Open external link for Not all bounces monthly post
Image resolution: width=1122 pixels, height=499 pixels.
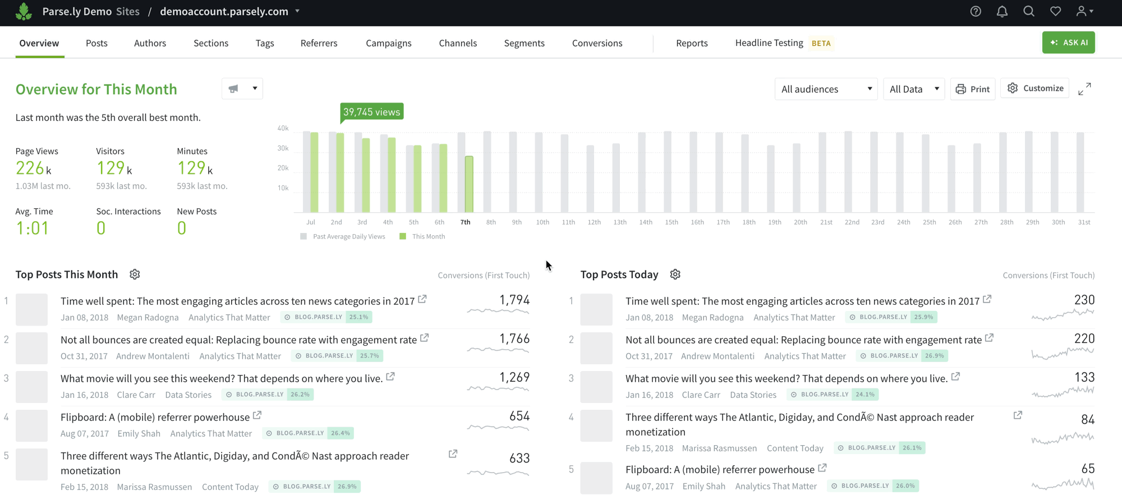point(425,338)
